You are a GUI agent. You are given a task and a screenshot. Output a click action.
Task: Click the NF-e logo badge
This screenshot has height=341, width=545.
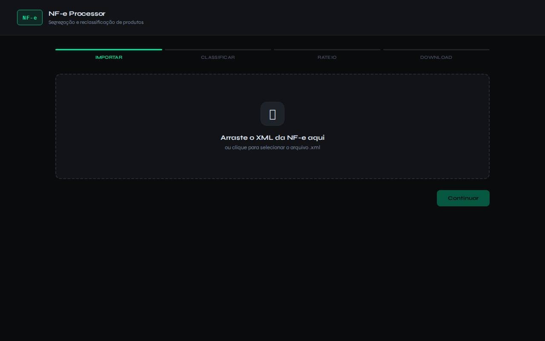(30, 17)
